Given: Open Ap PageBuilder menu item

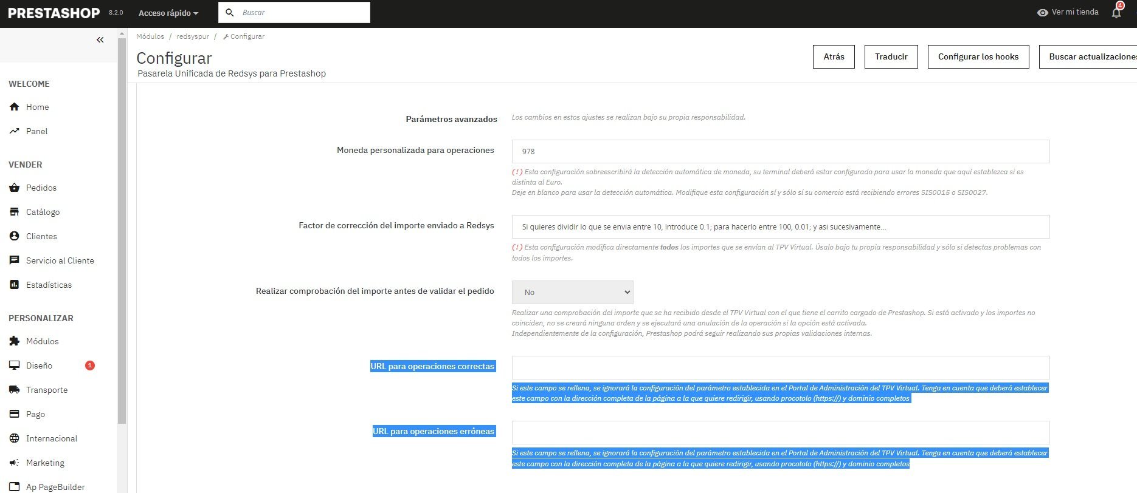Looking at the screenshot, I should [x=55, y=487].
